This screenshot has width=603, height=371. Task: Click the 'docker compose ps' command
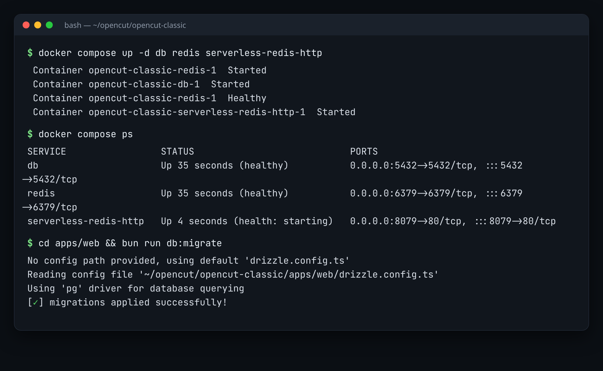point(86,134)
